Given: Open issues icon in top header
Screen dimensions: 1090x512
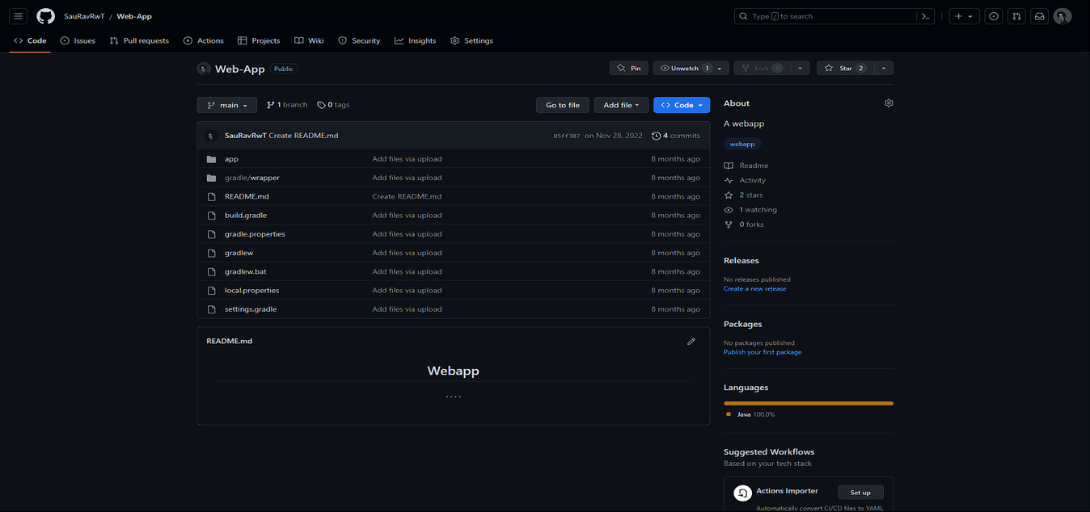Looking at the screenshot, I should pyautogui.click(x=994, y=16).
